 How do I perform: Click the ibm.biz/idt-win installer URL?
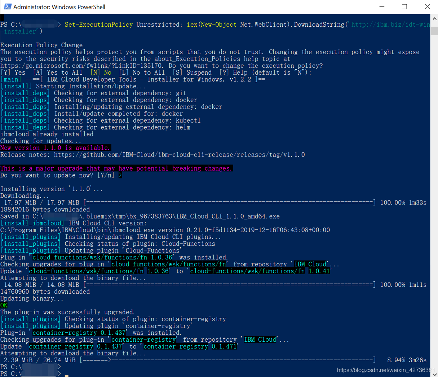(x=390, y=25)
